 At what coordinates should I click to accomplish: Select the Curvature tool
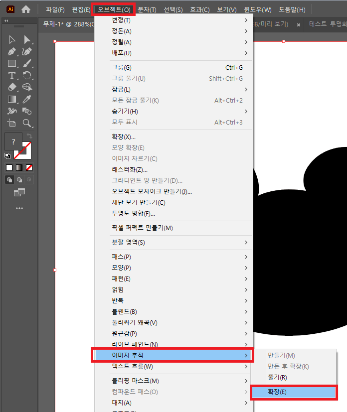pos(27,51)
